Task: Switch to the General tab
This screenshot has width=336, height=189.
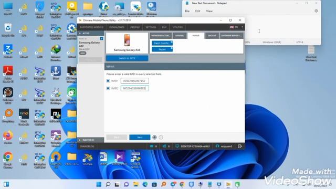Action: point(180,36)
